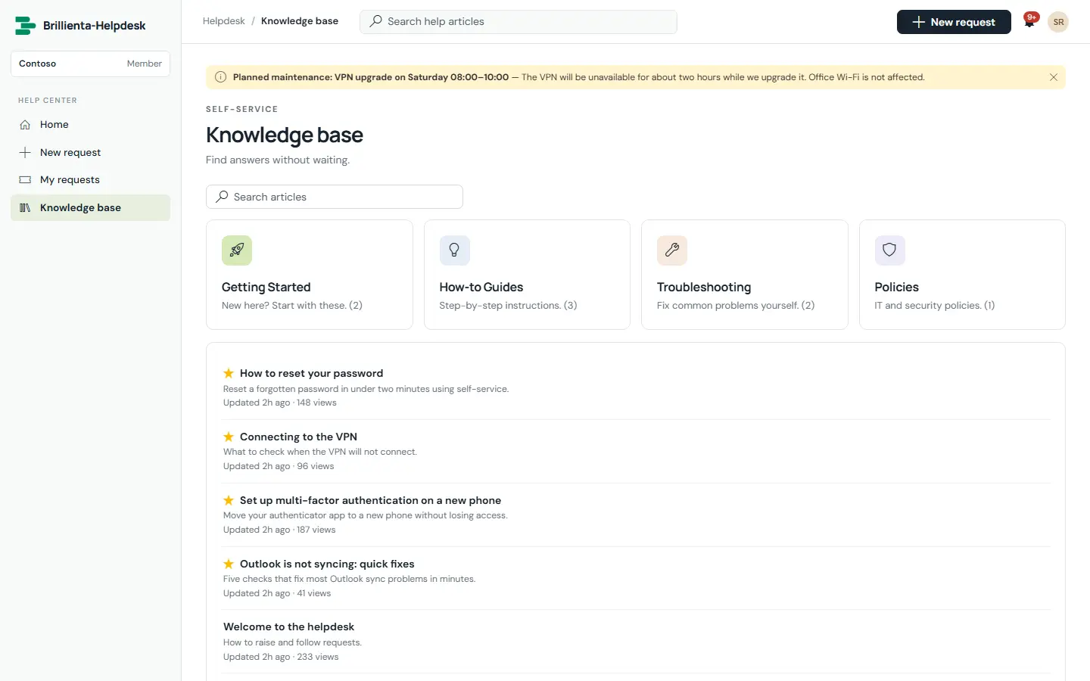Open Outlook is not syncing: quick fixes

[327, 564]
